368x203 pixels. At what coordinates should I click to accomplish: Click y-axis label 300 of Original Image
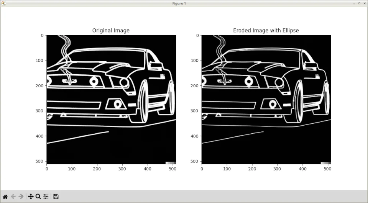click(x=40, y=111)
